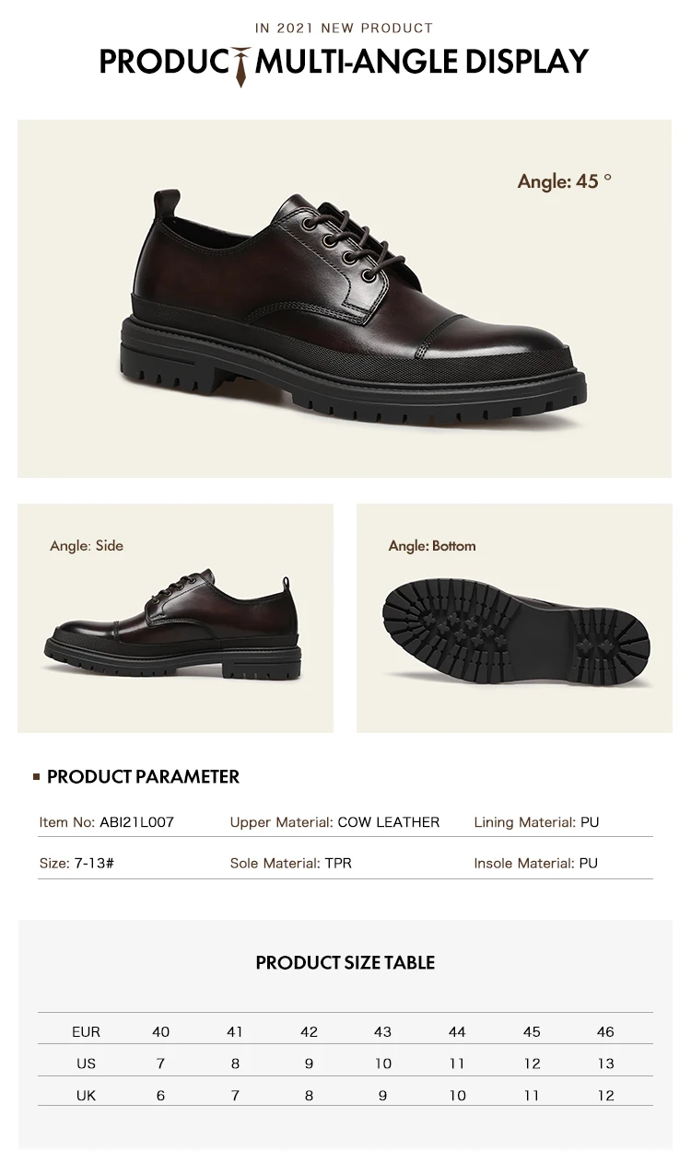The height and width of the screenshot is (1174, 691).
Task: Click the necktie icon in the headline
Action: coord(242,64)
